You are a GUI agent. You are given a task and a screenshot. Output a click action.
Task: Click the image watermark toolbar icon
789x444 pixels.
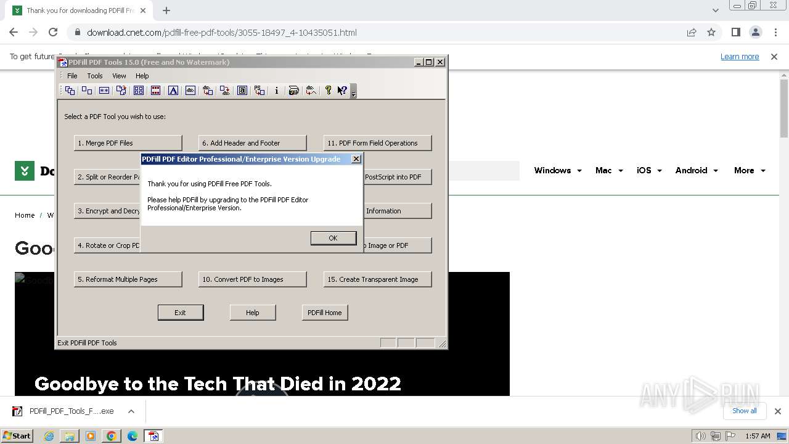[x=190, y=91]
